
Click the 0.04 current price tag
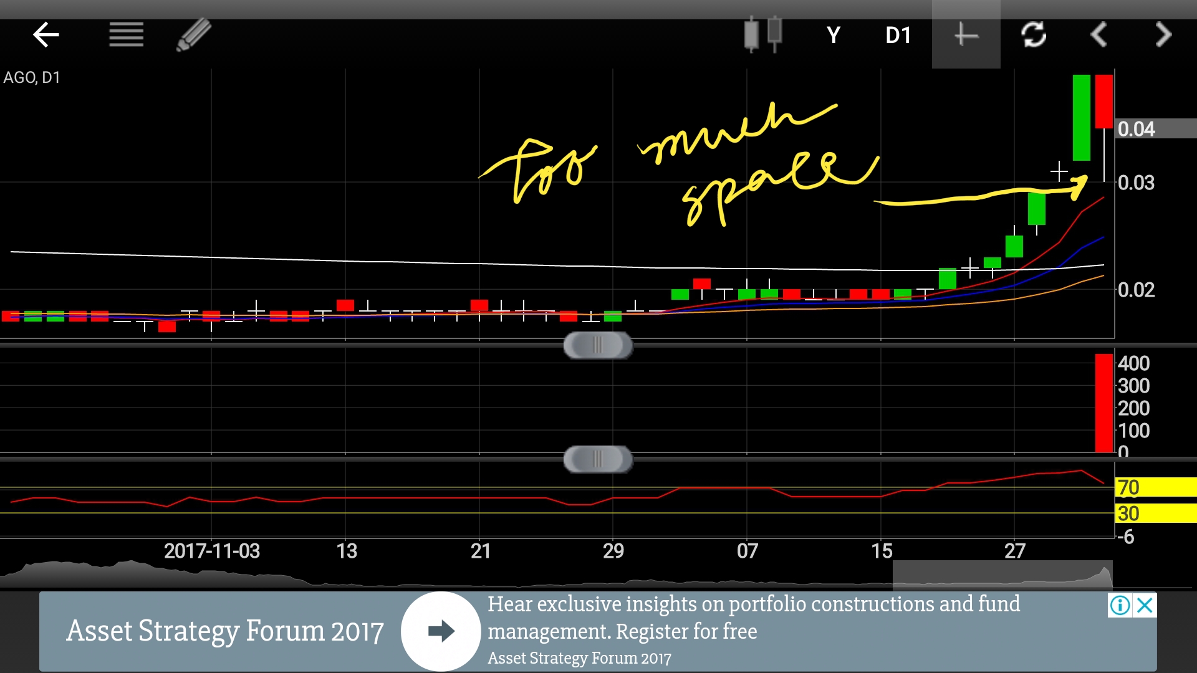[x=1155, y=129]
